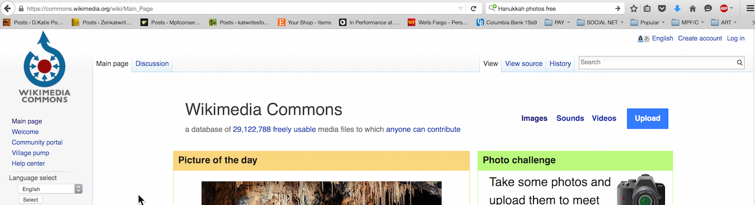Click the Wikimedia Commons logo
The width and height of the screenshot is (755, 205).
coord(44,67)
